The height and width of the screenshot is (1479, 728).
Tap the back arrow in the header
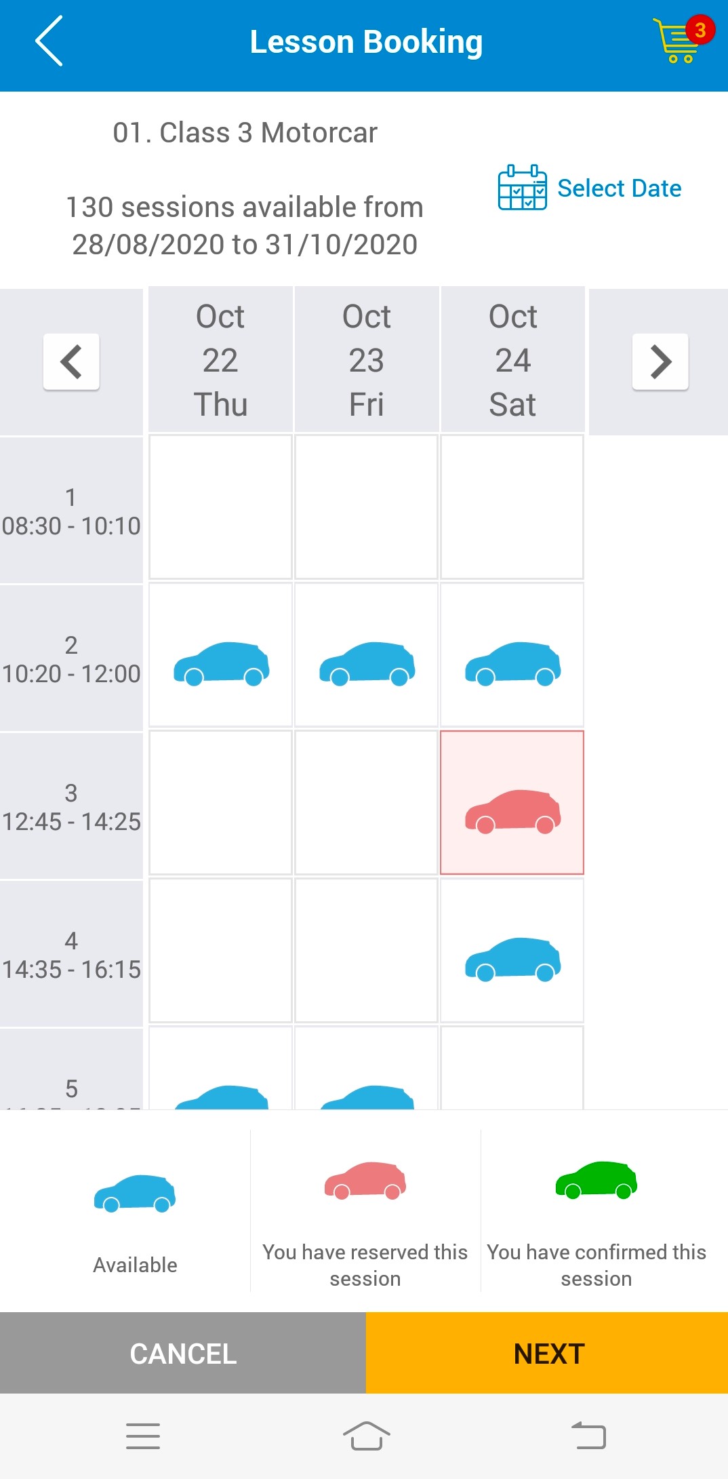tap(49, 41)
